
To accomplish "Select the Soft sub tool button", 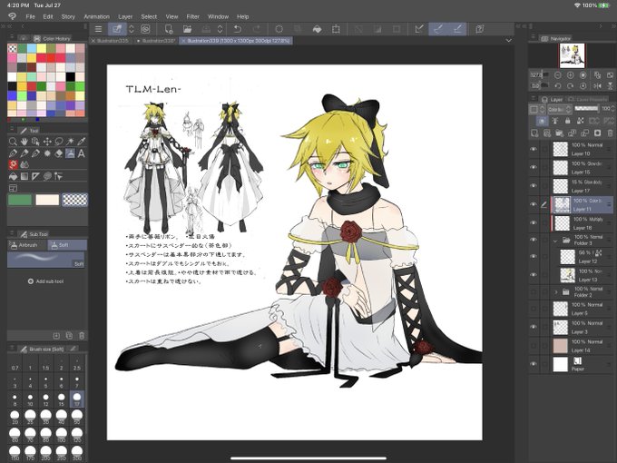I will click(x=67, y=245).
